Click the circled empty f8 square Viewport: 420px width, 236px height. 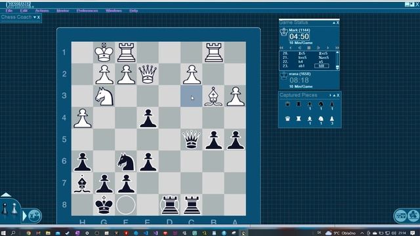(126, 205)
